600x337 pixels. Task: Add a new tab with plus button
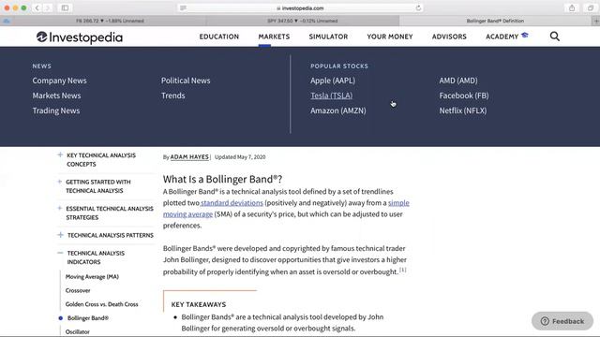point(596,21)
